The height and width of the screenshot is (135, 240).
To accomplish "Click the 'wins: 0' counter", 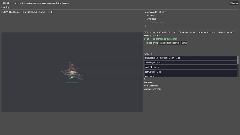I will click(x=221, y=32).
